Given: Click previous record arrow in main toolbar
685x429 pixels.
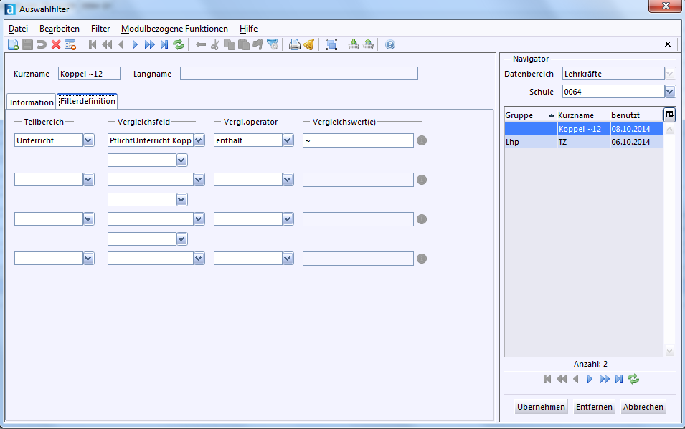Looking at the screenshot, I should pos(121,44).
